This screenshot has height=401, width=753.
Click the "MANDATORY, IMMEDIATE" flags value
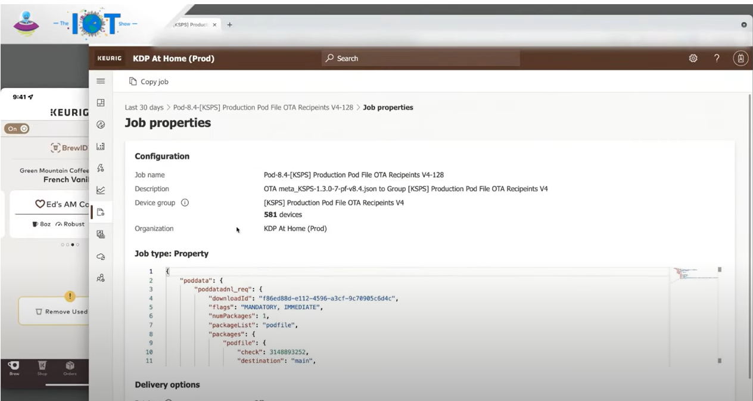(x=279, y=307)
